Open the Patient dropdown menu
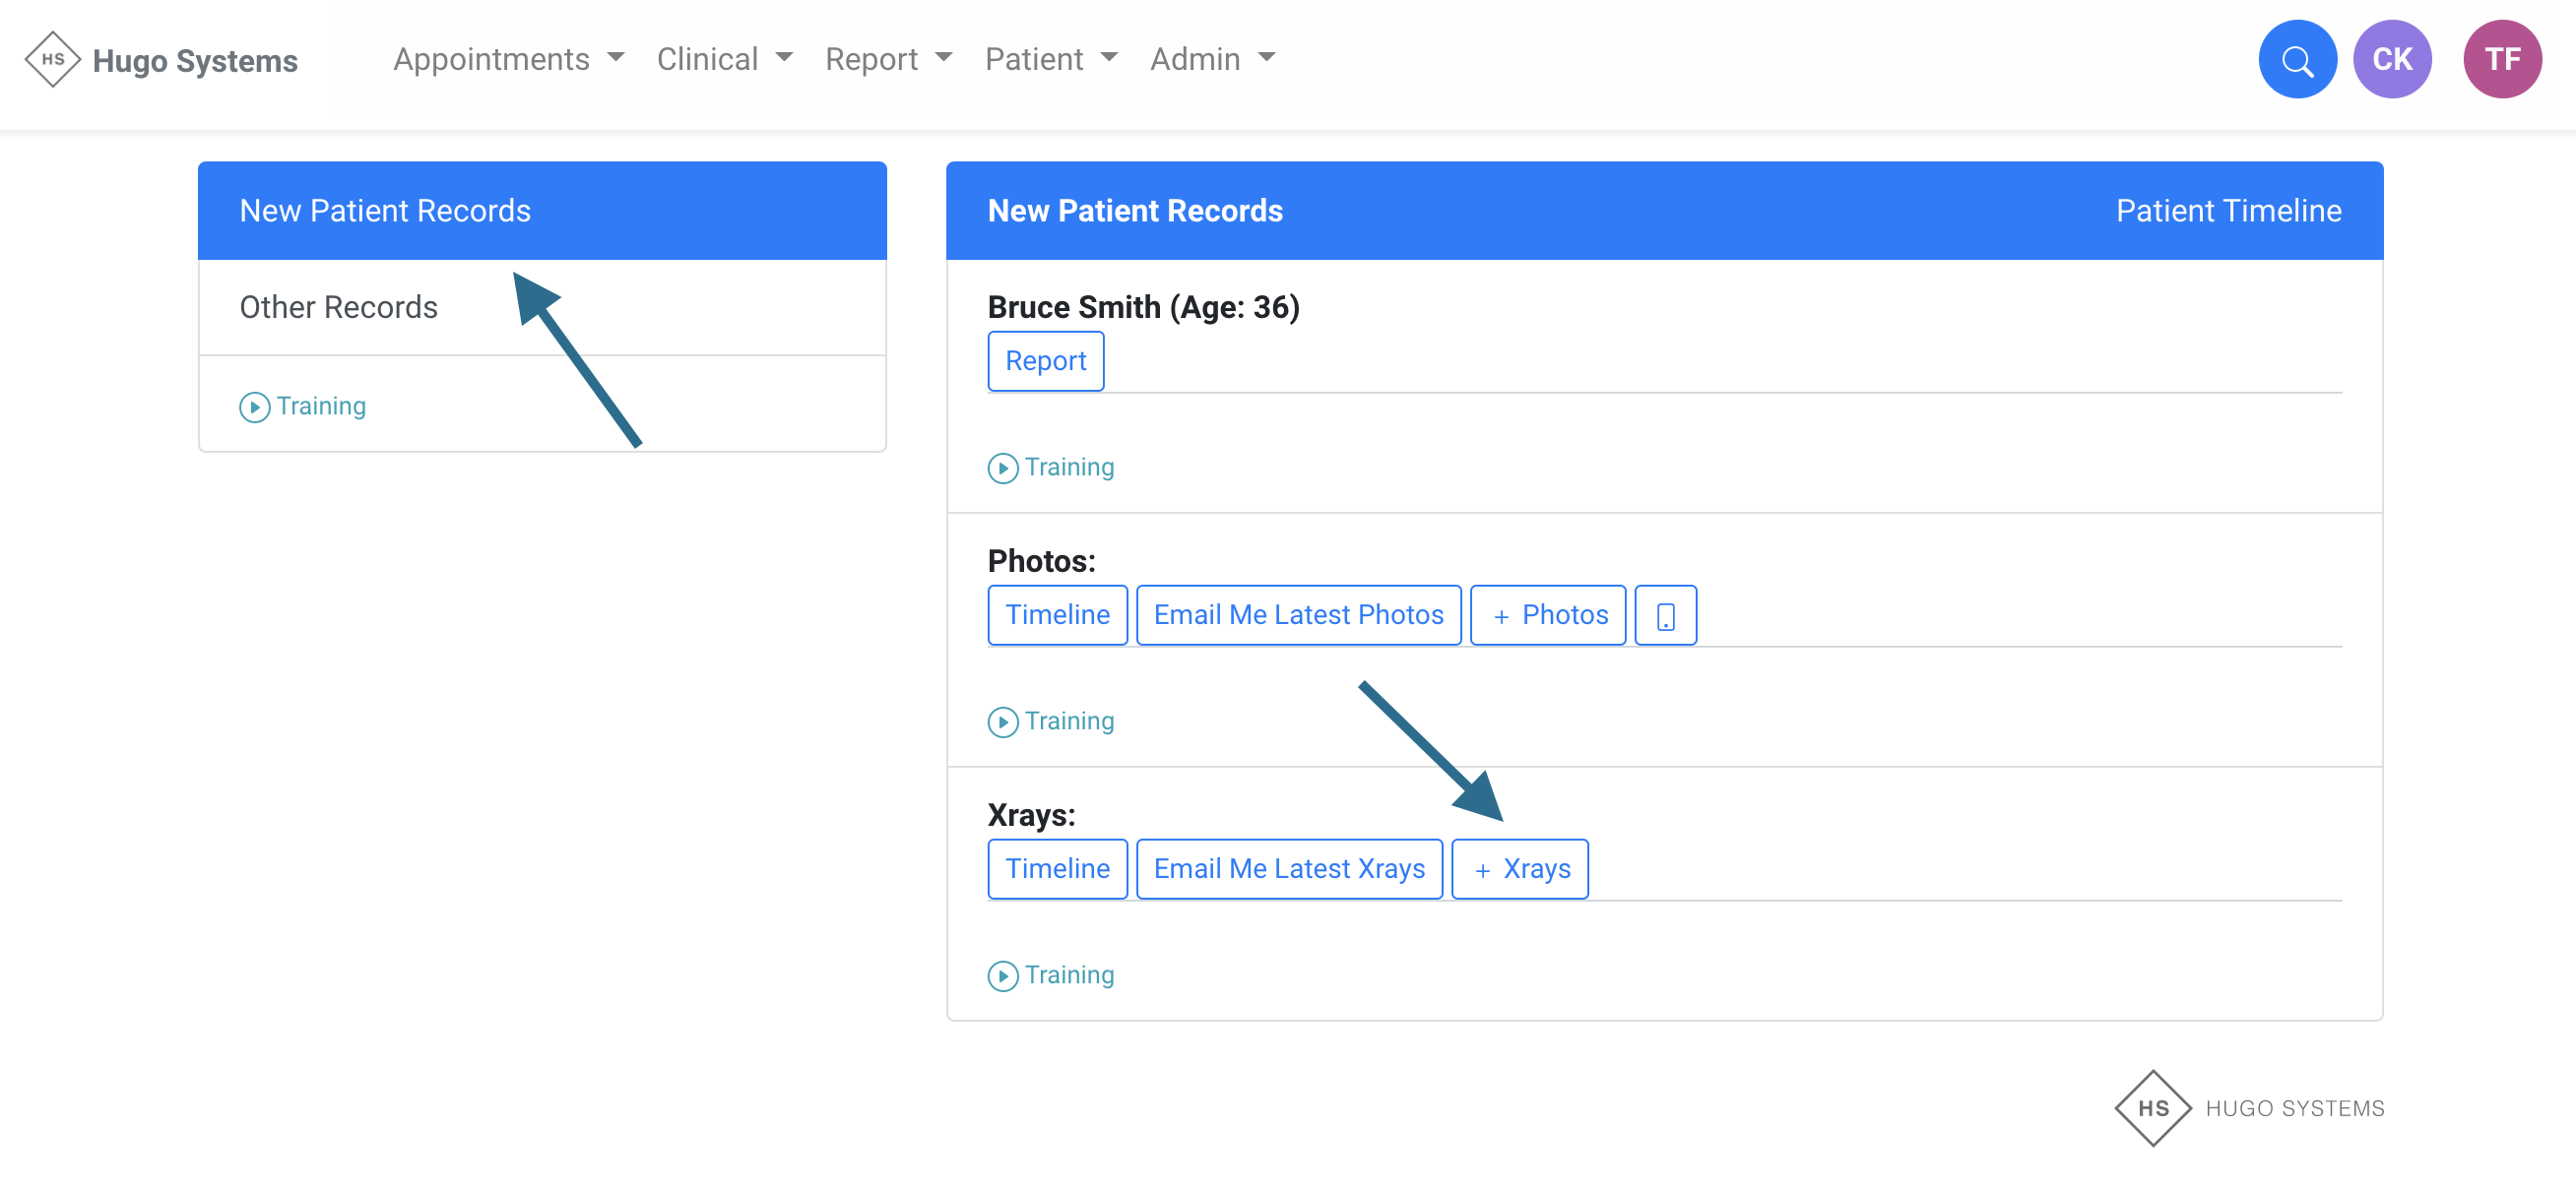Image resolution: width=2576 pixels, height=1191 pixels. click(1050, 60)
